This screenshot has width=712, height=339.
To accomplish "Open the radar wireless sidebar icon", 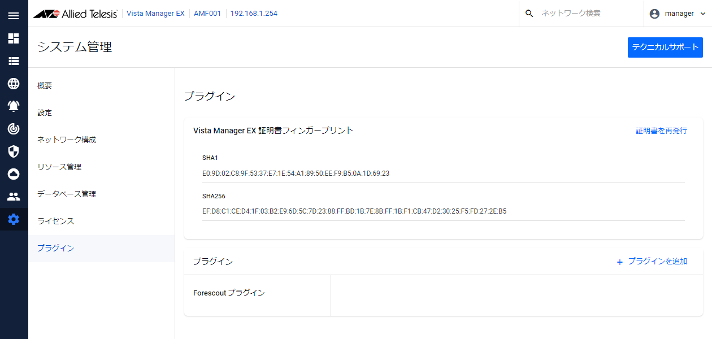I will (x=14, y=129).
